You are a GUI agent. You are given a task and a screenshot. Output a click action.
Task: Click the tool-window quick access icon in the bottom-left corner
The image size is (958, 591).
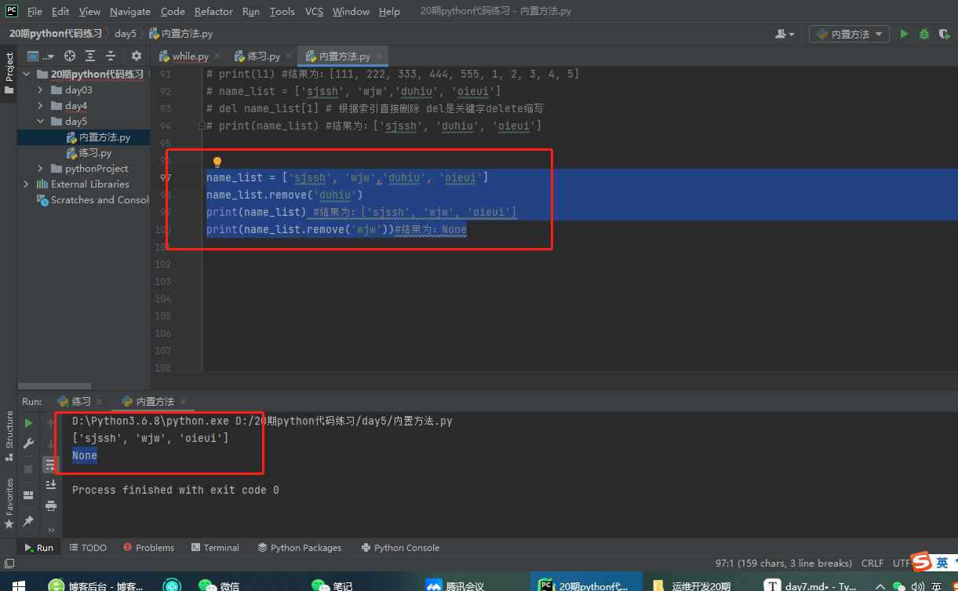[x=9, y=564]
